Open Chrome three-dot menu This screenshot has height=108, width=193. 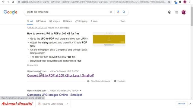pos(190,2)
